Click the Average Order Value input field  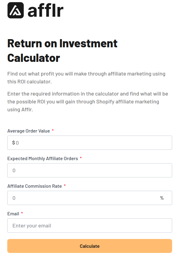[x=90, y=143]
